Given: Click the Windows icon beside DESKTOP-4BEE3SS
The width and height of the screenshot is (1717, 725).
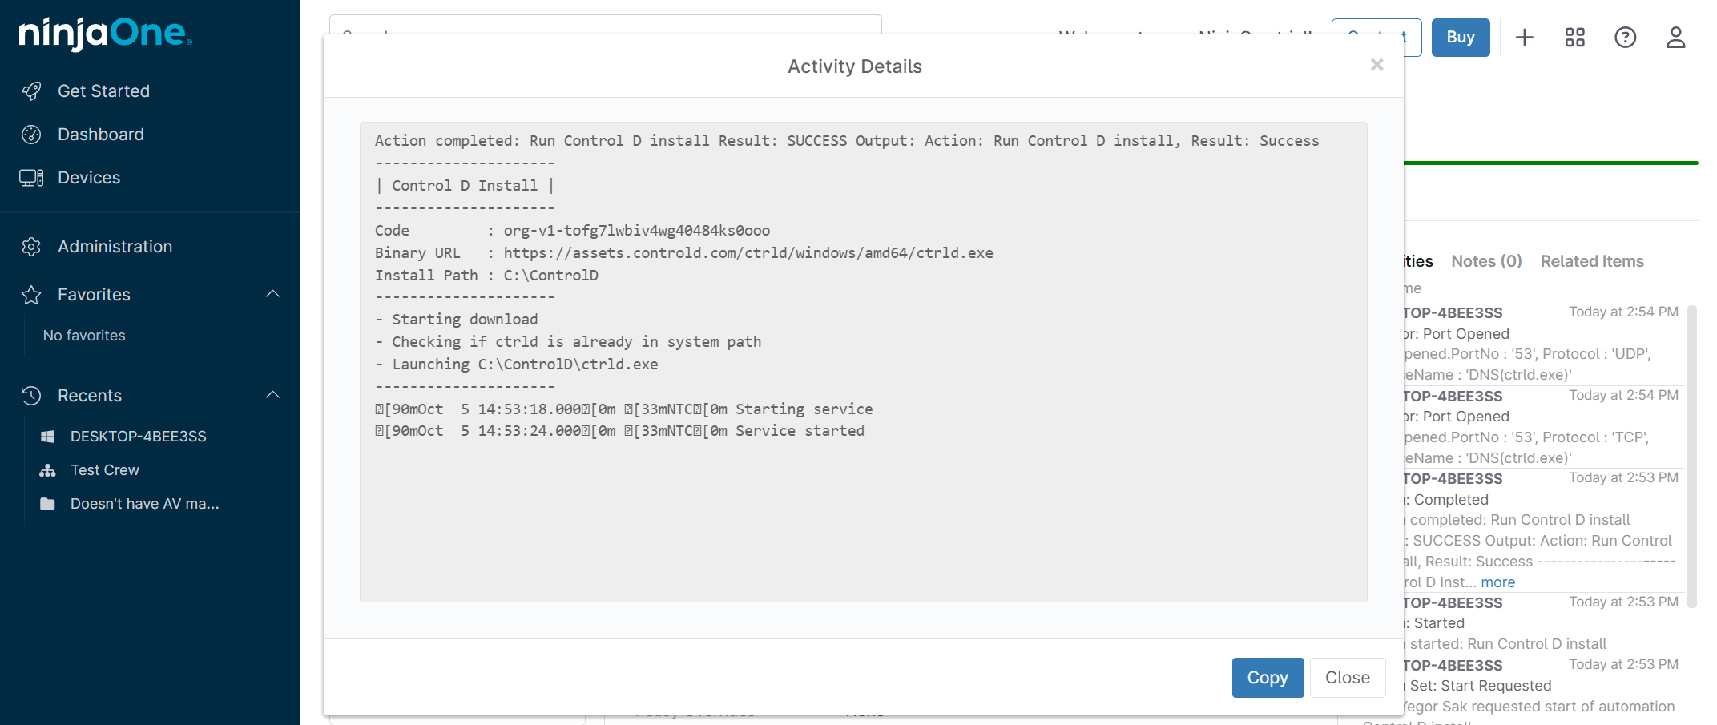Looking at the screenshot, I should 47,437.
